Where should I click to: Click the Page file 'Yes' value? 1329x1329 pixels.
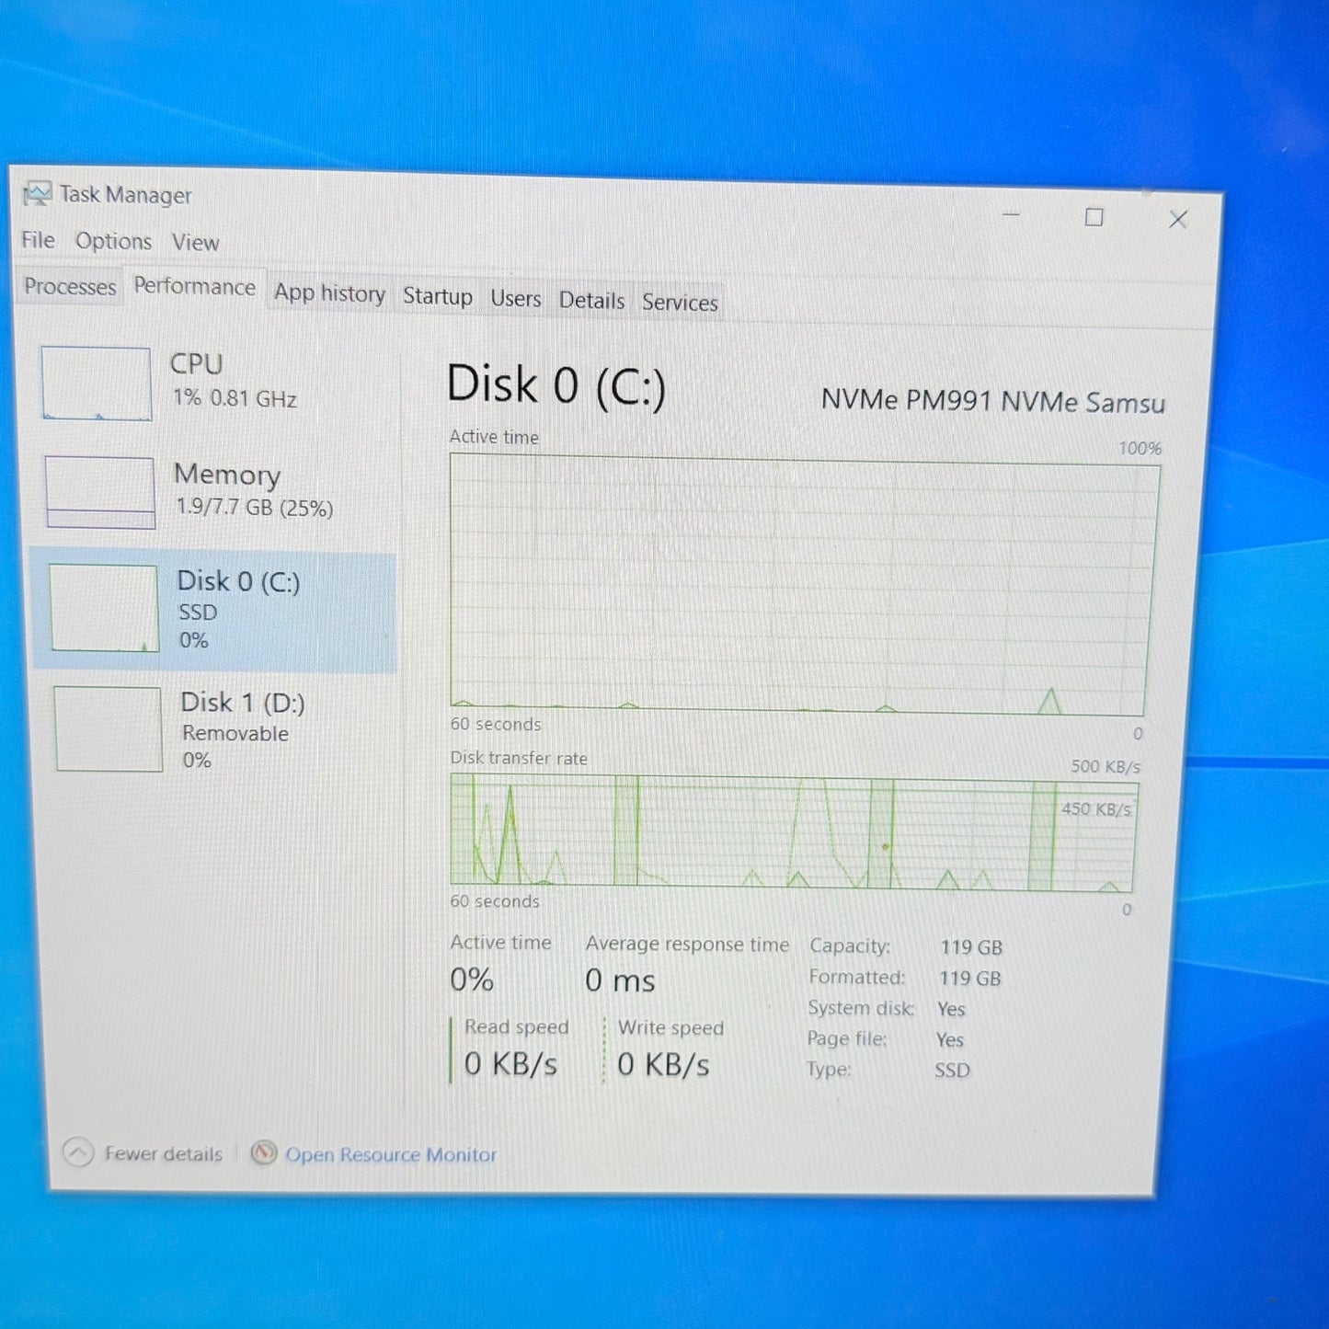tap(950, 1039)
